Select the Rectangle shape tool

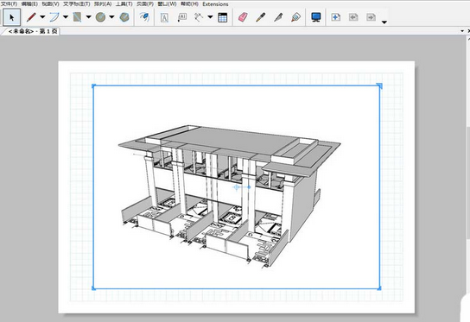click(x=78, y=17)
